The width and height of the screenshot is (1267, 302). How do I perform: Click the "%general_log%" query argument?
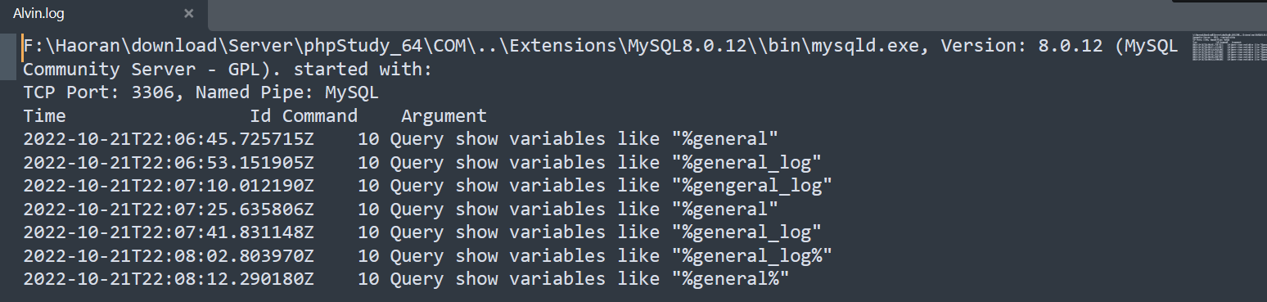[x=752, y=255]
